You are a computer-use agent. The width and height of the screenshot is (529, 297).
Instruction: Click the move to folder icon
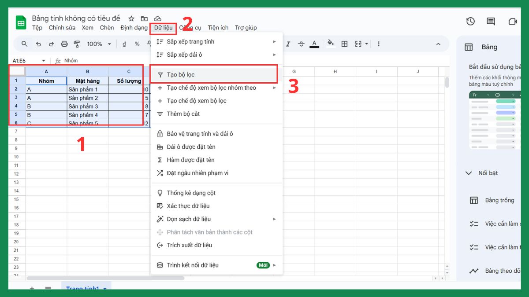coord(144,18)
